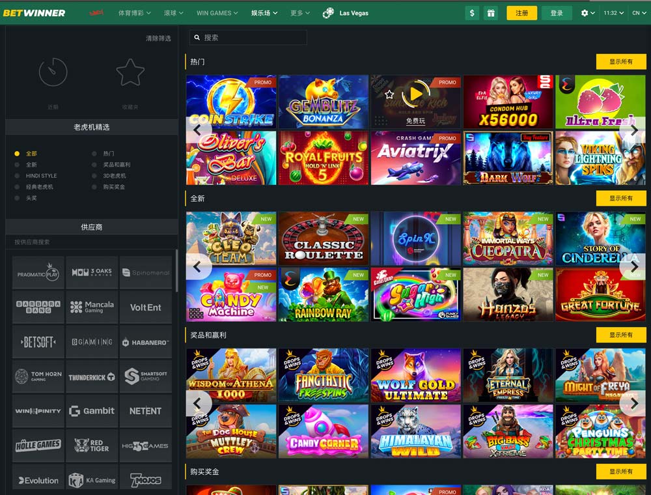Filter by SmartSoft Gaming provider
The image size is (651, 495).
coord(146,376)
